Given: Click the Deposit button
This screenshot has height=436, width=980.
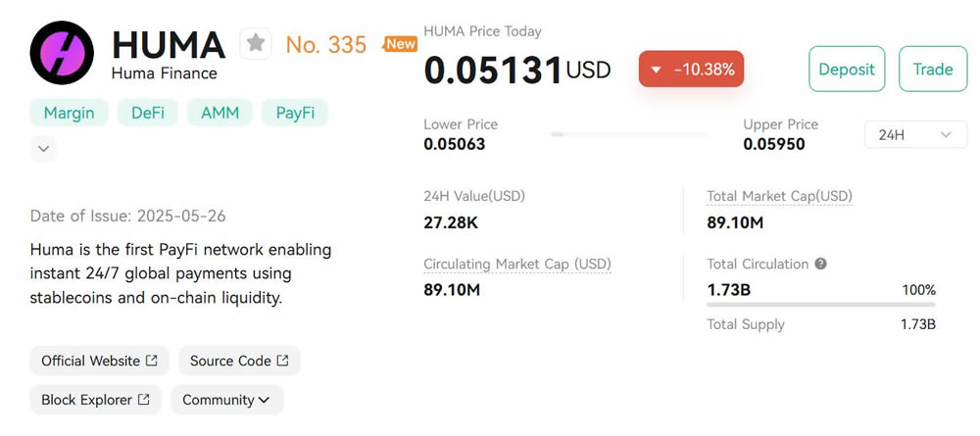Looking at the screenshot, I should 847,69.
